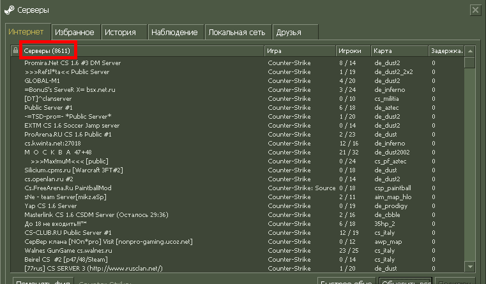Select ProArena.RU CS 1.6 Public #1
The image size is (486, 284).
click(x=238, y=135)
